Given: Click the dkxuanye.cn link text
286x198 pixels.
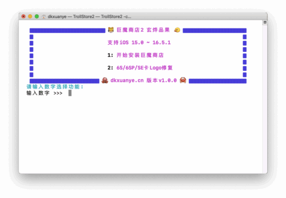Looking at the screenshot, I should click(x=127, y=80).
